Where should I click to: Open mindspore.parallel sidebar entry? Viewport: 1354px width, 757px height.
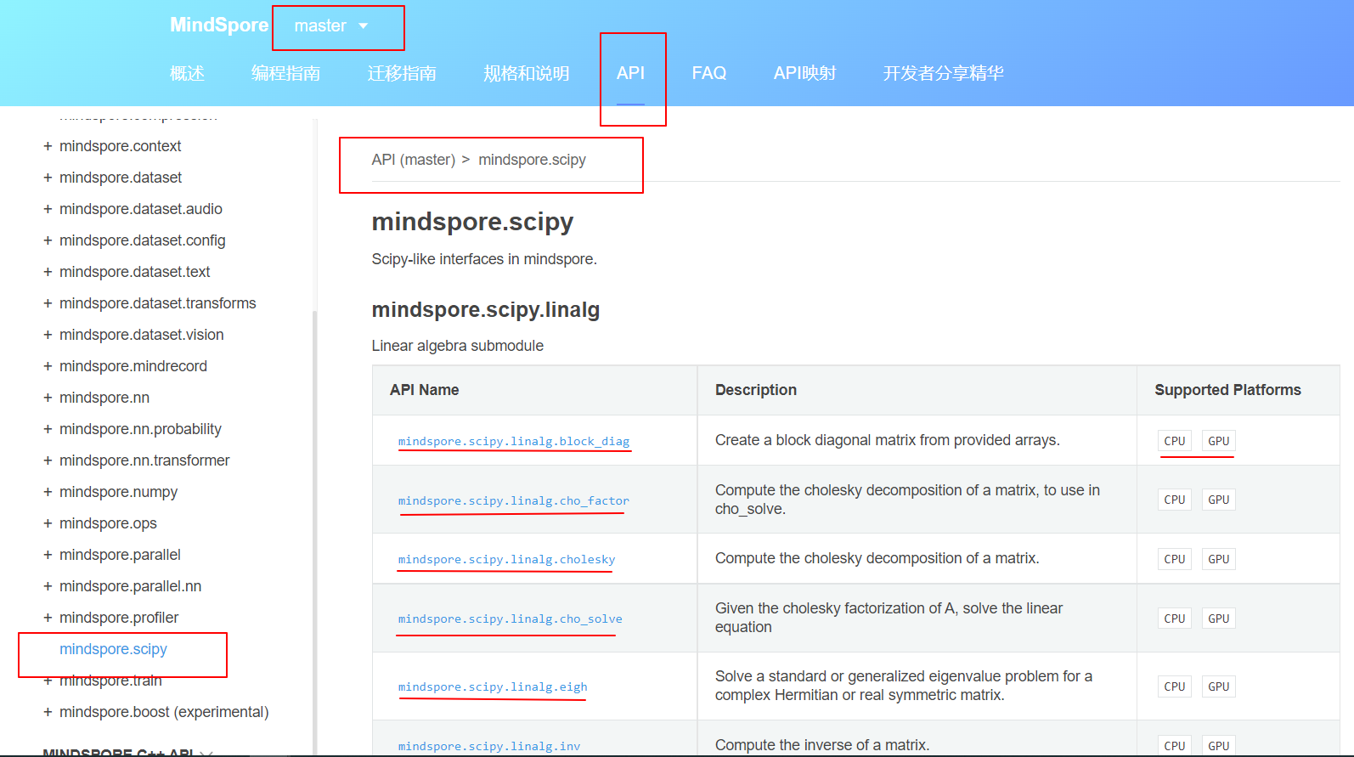click(120, 555)
